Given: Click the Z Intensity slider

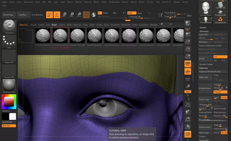Looking at the screenshot, I should 141,17.
